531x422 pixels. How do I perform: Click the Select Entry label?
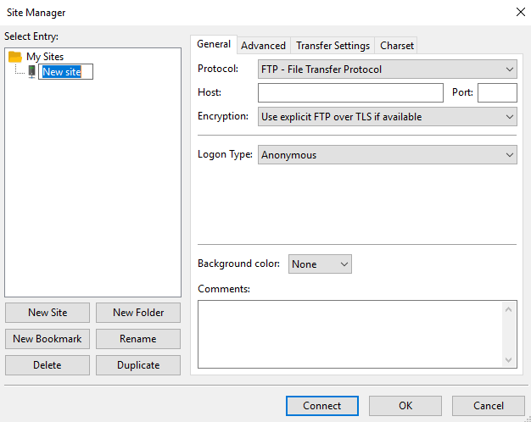31,36
